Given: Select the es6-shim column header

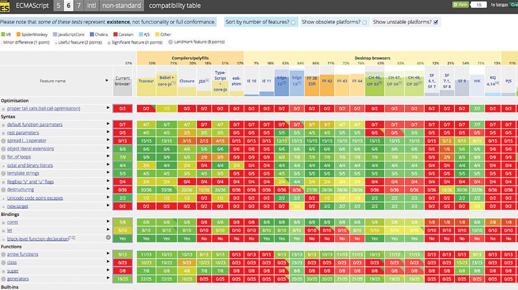Looking at the screenshot, I should click(237, 81).
